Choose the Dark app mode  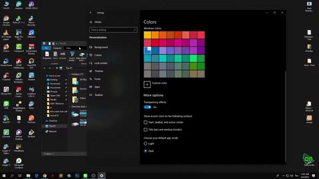click(x=146, y=151)
